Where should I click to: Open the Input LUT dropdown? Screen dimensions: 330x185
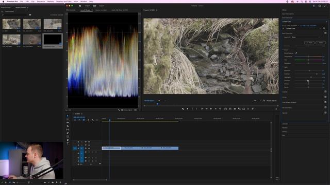(306, 38)
